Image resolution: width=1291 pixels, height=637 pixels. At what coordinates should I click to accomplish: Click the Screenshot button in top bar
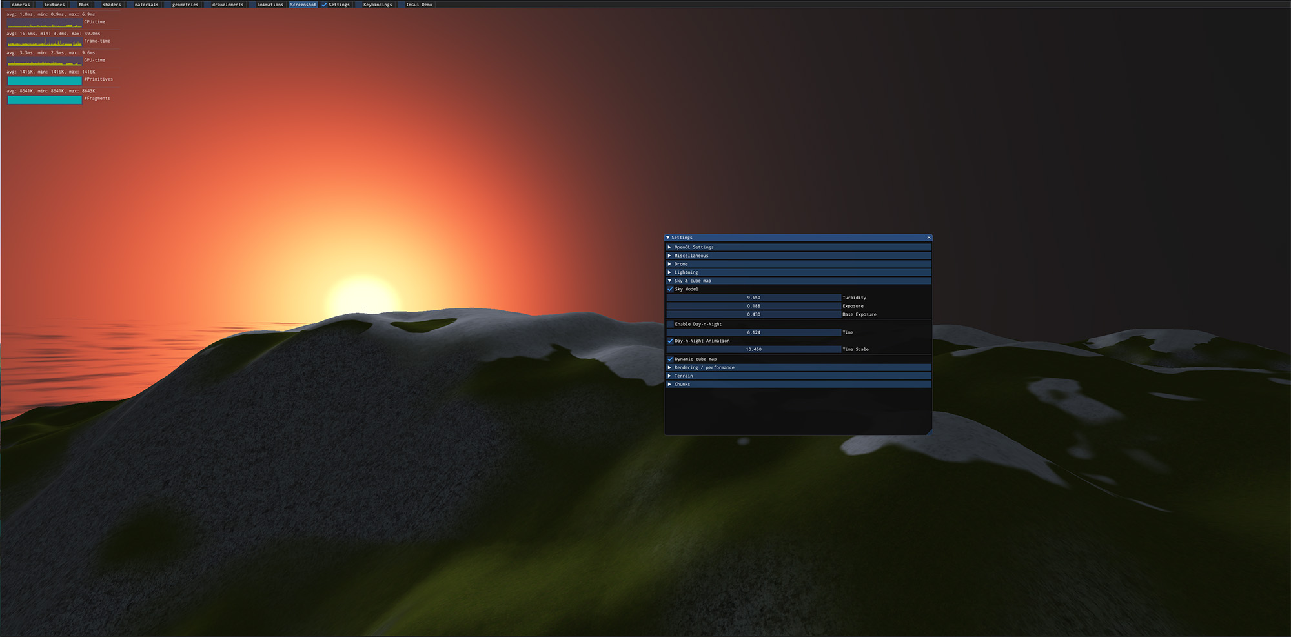point(303,5)
